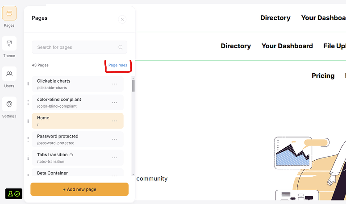Click the File Upload menu item
346x204 pixels.
(x=335, y=46)
